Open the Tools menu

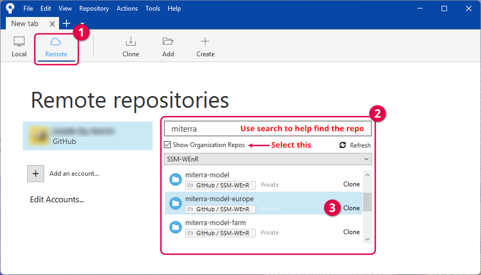[x=153, y=8]
